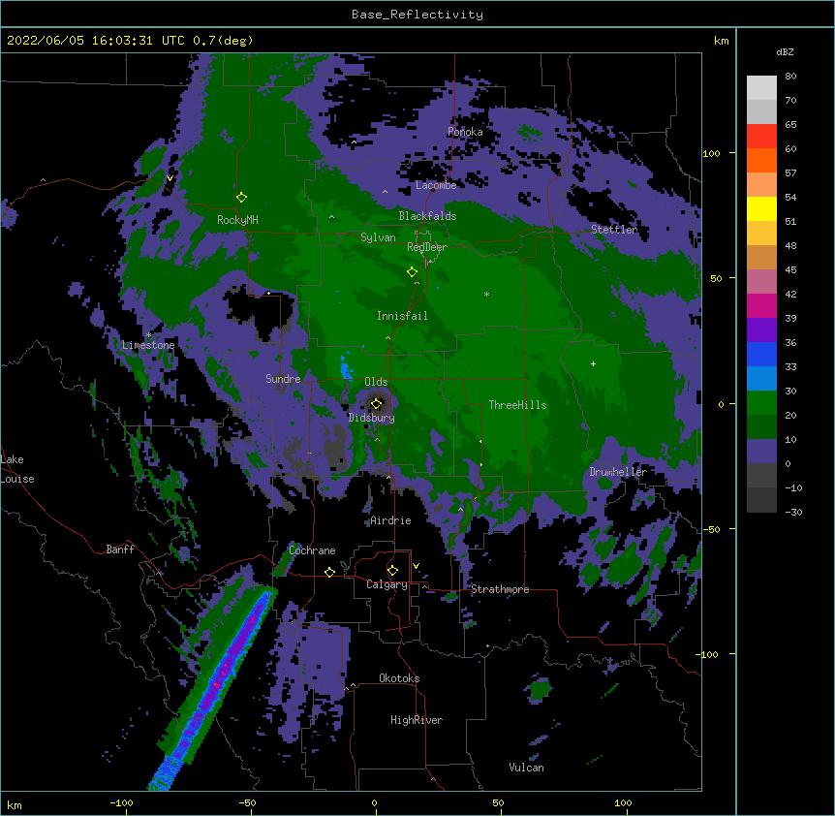Click the red 65-60 dBZ legend swatch
Image resolution: width=835 pixels, height=816 pixels.
(x=761, y=137)
